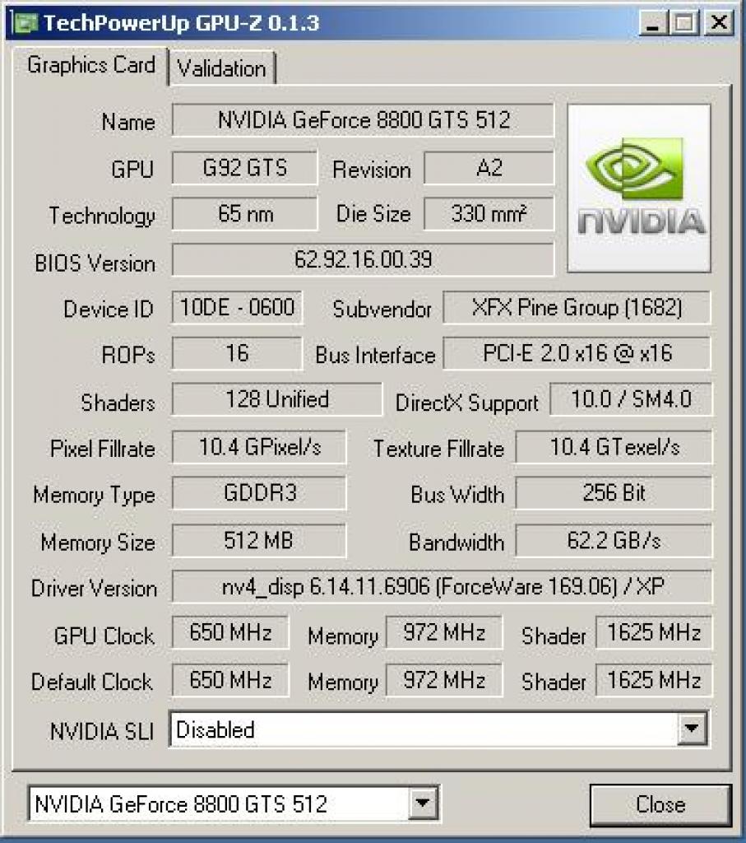Click Memory value in Default Clock row
This screenshot has width=746, height=843.
point(444,680)
